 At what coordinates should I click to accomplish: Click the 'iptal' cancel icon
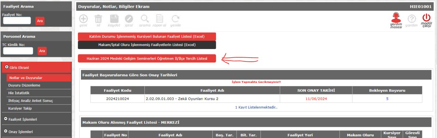(129, 19)
